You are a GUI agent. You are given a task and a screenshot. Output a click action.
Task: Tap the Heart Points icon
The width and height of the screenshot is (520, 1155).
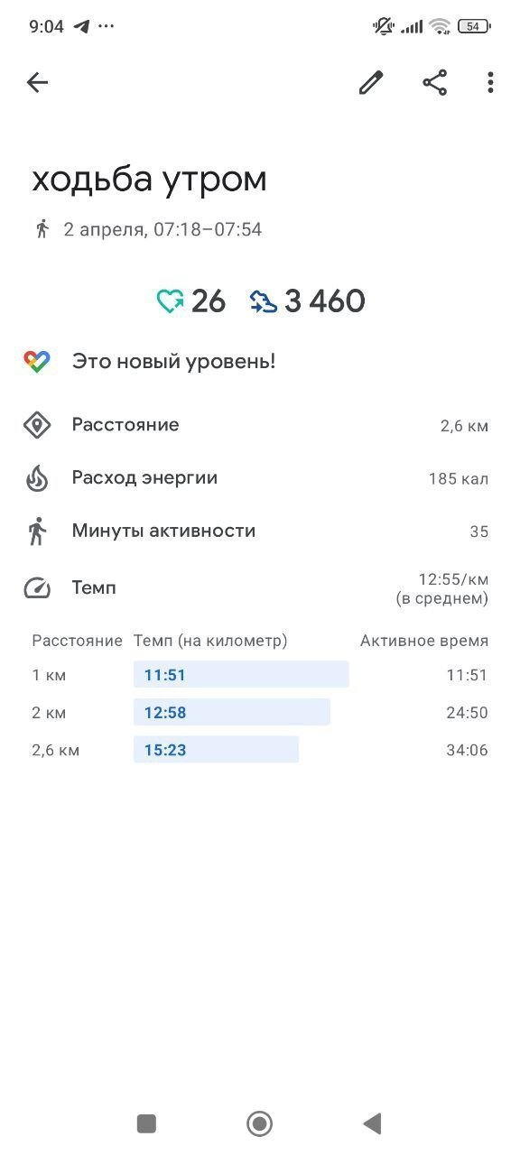click(170, 301)
